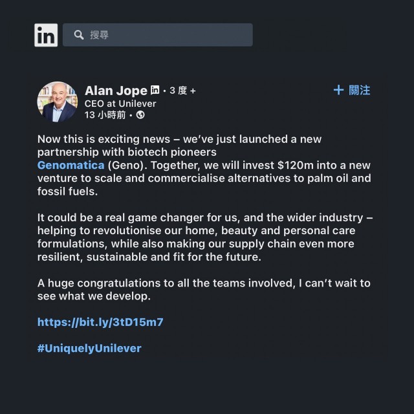Viewport: 414px width, 414px height.
Task: Click the globe public visibility icon
Action: pos(140,115)
